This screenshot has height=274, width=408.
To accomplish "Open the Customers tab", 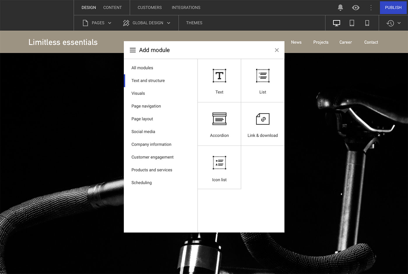I will coord(150,8).
